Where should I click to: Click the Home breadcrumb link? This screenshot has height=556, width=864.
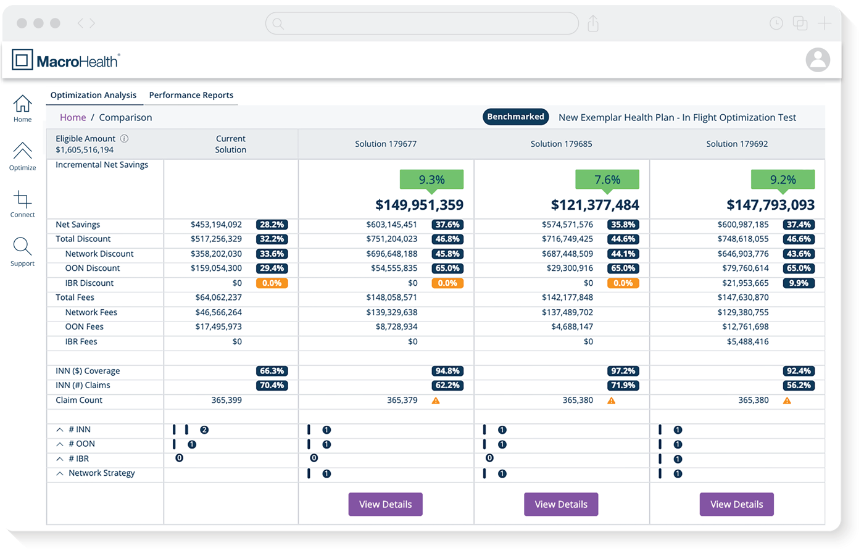pyautogui.click(x=73, y=117)
